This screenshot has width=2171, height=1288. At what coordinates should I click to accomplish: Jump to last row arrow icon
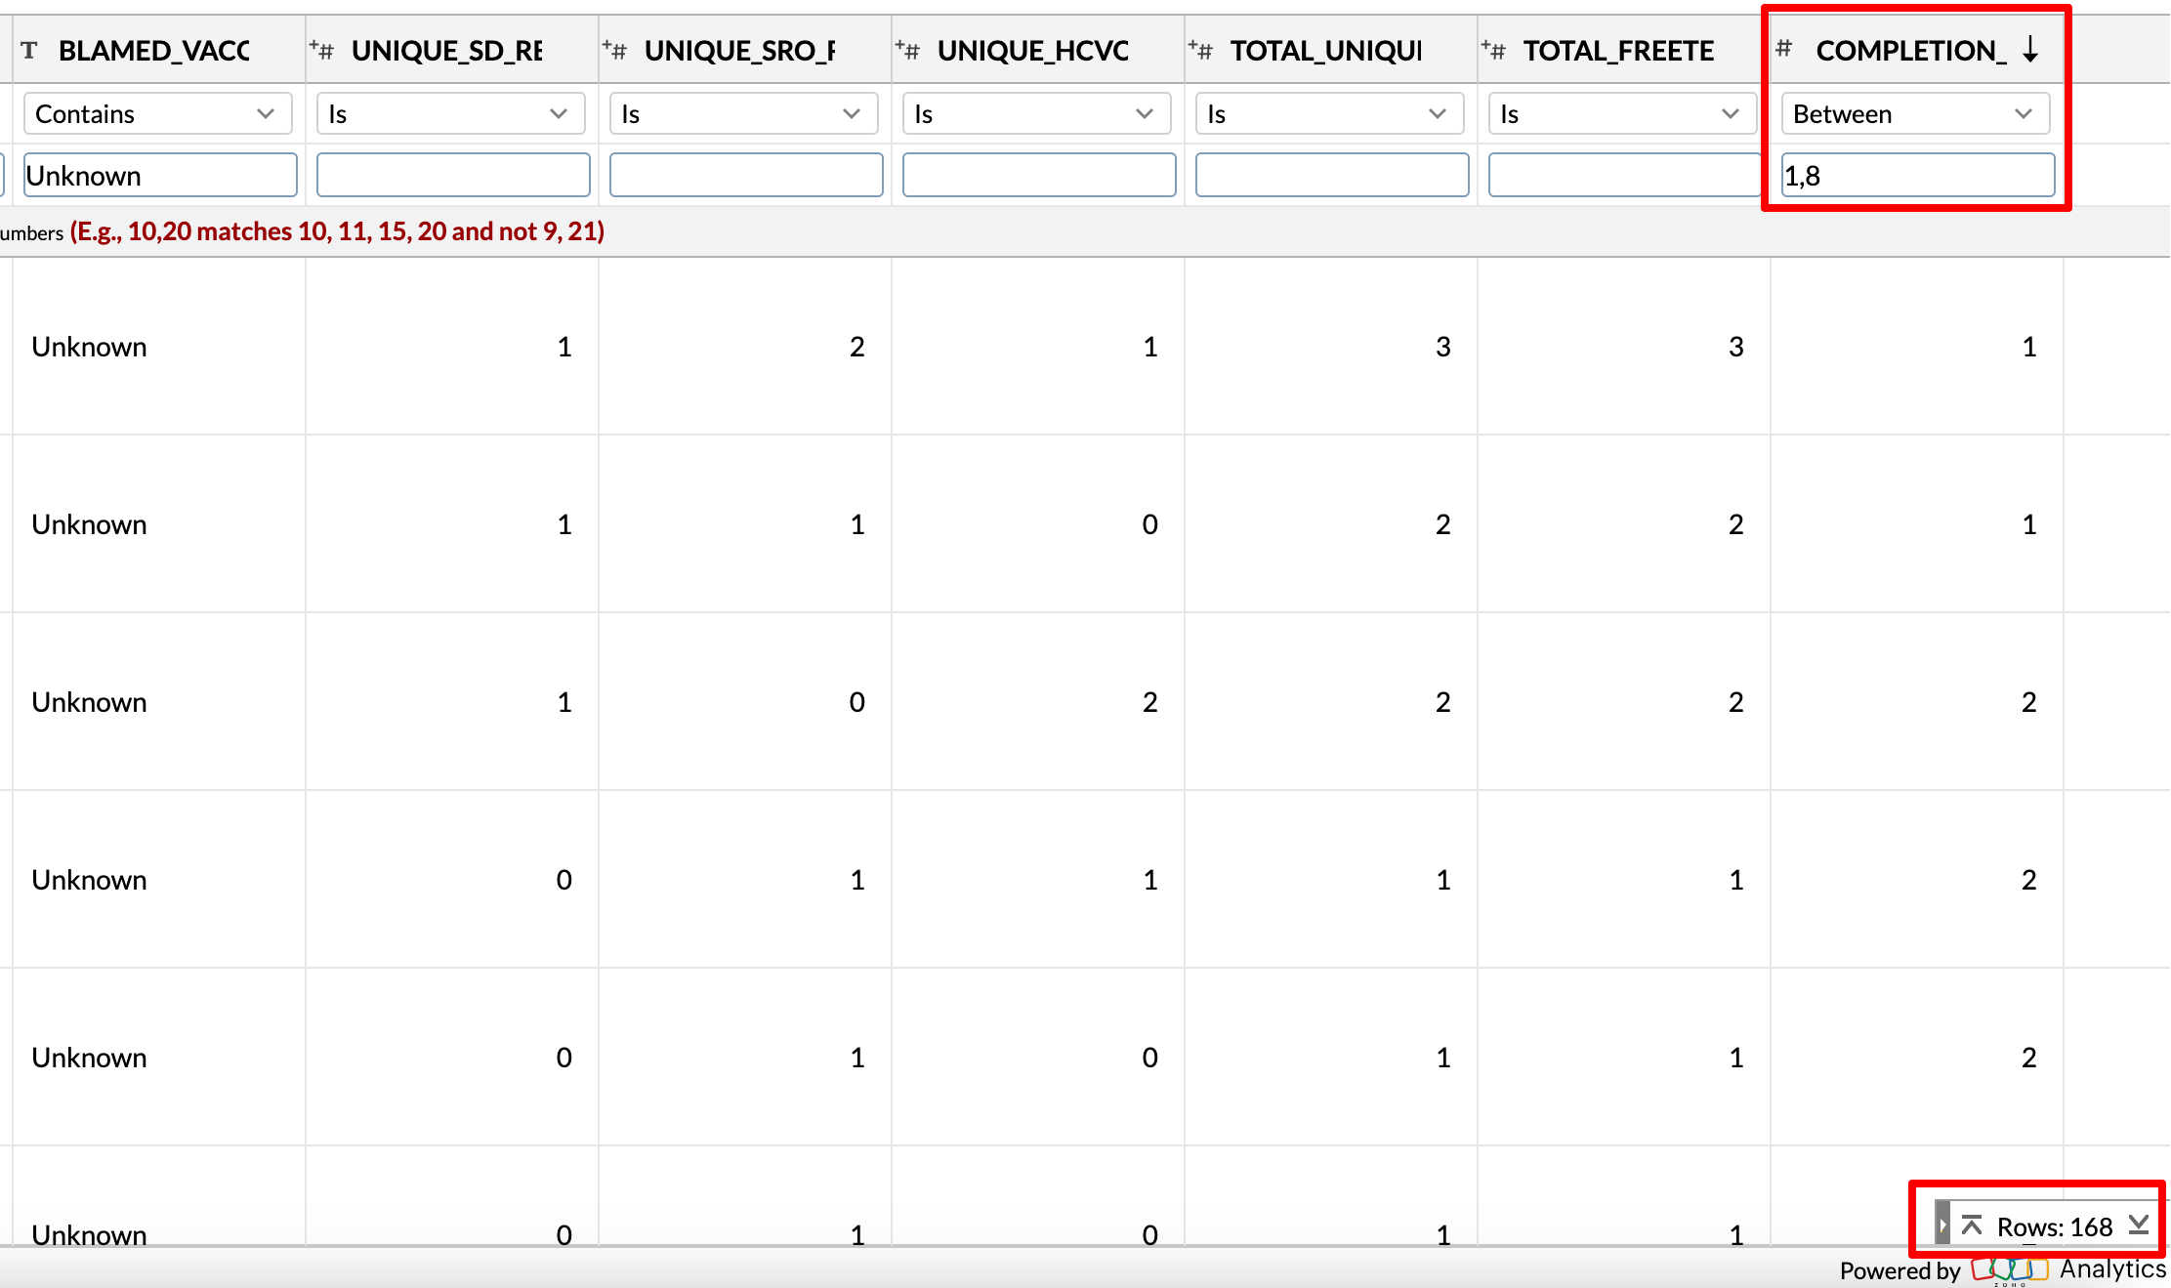(2139, 1225)
